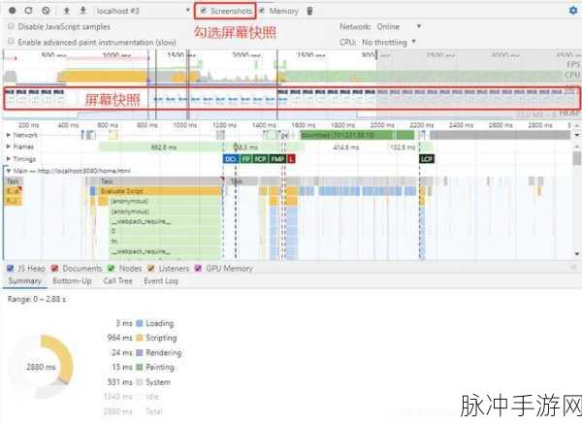Click the 2880 ms donut chart
The width and height of the screenshot is (582, 424).
[x=41, y=367]
